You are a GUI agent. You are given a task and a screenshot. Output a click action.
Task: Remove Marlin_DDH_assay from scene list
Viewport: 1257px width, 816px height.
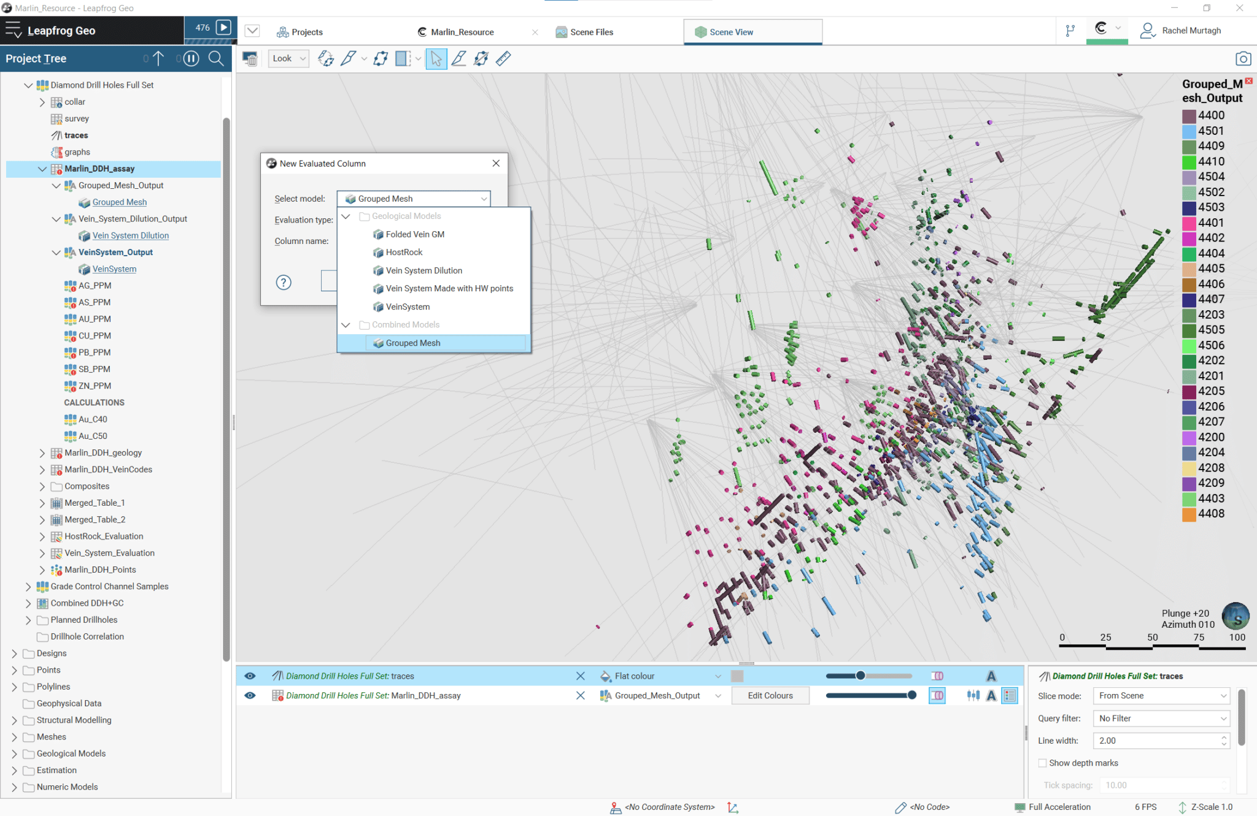[580, 696]
